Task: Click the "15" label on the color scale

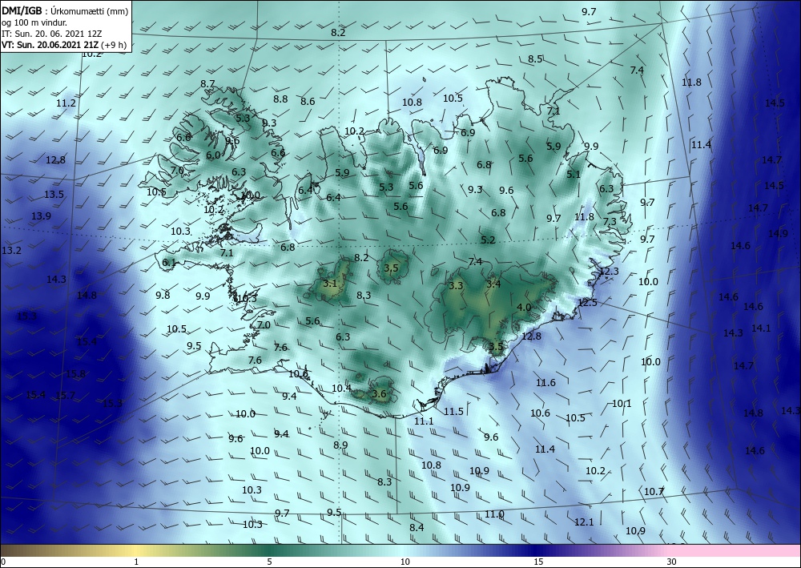Action: click(538, 562)
